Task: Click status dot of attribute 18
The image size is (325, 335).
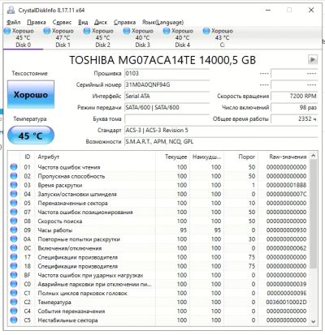Action: pyautogui.click(x=14, y=266)
